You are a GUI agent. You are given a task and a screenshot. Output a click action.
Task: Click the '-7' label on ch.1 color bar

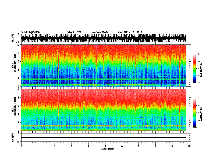[198, 83]
